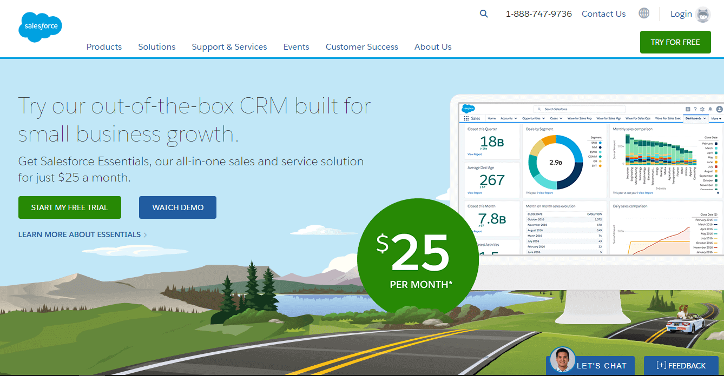
Task: Open the About Us menu
Action: click(433, 47)
